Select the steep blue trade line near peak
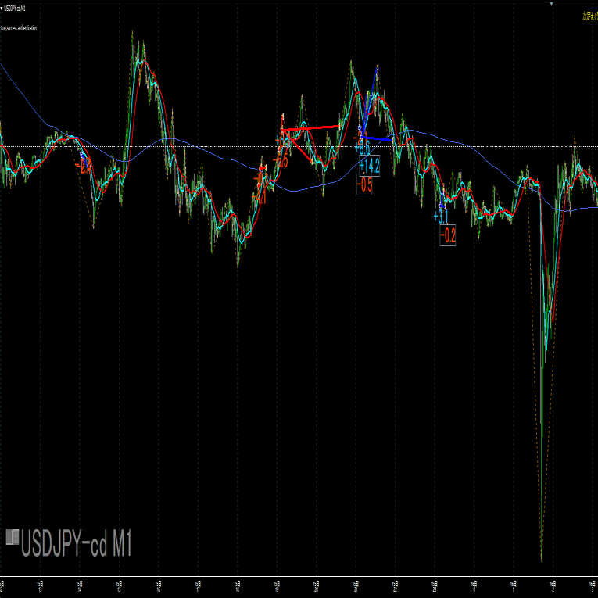This screenshot has width=598, height=598. point(369,100)
